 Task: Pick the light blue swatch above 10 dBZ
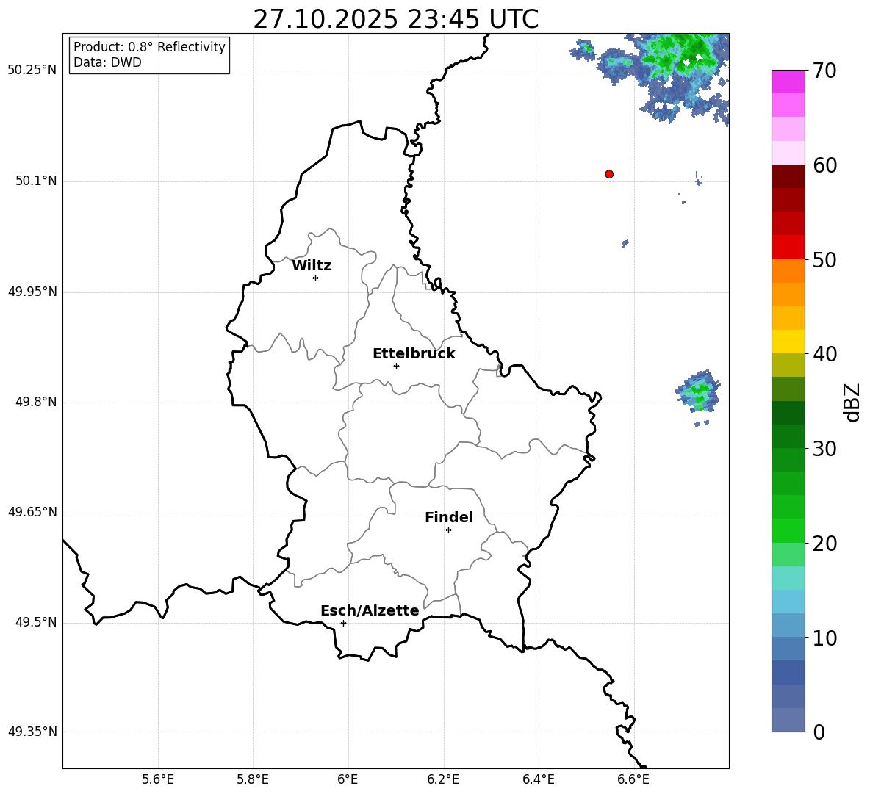(x=788, y=626)
